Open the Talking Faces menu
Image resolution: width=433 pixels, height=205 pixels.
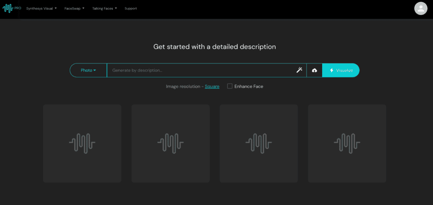[104, 8]
